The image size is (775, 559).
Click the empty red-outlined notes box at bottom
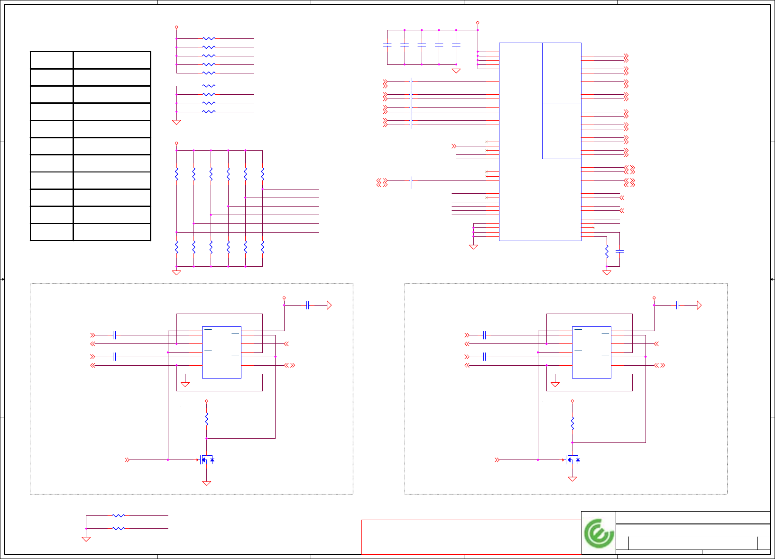[471, 537]
